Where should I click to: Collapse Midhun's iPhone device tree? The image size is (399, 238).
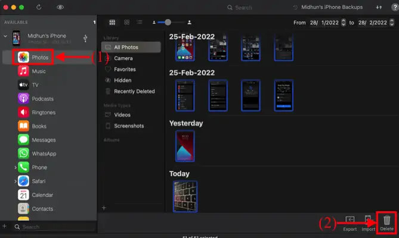[6, 36]
